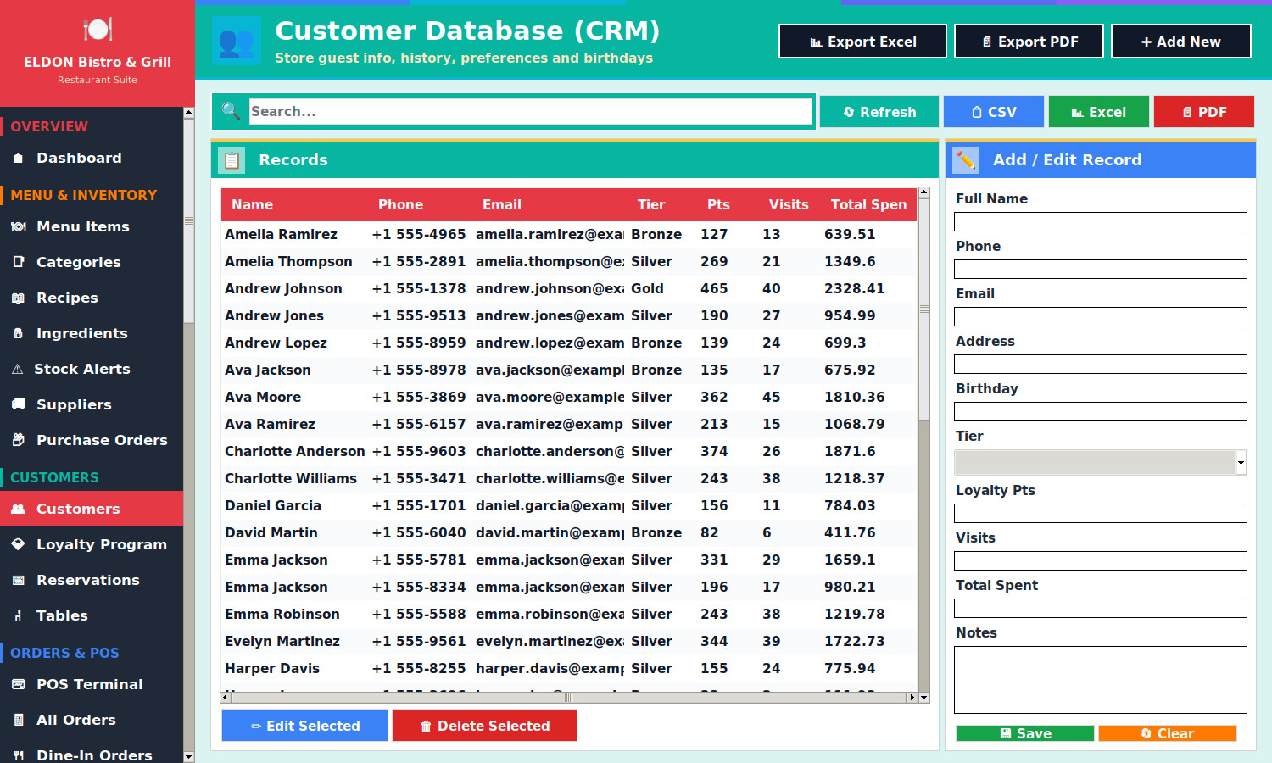Go to Reservations page

point(92,580)
